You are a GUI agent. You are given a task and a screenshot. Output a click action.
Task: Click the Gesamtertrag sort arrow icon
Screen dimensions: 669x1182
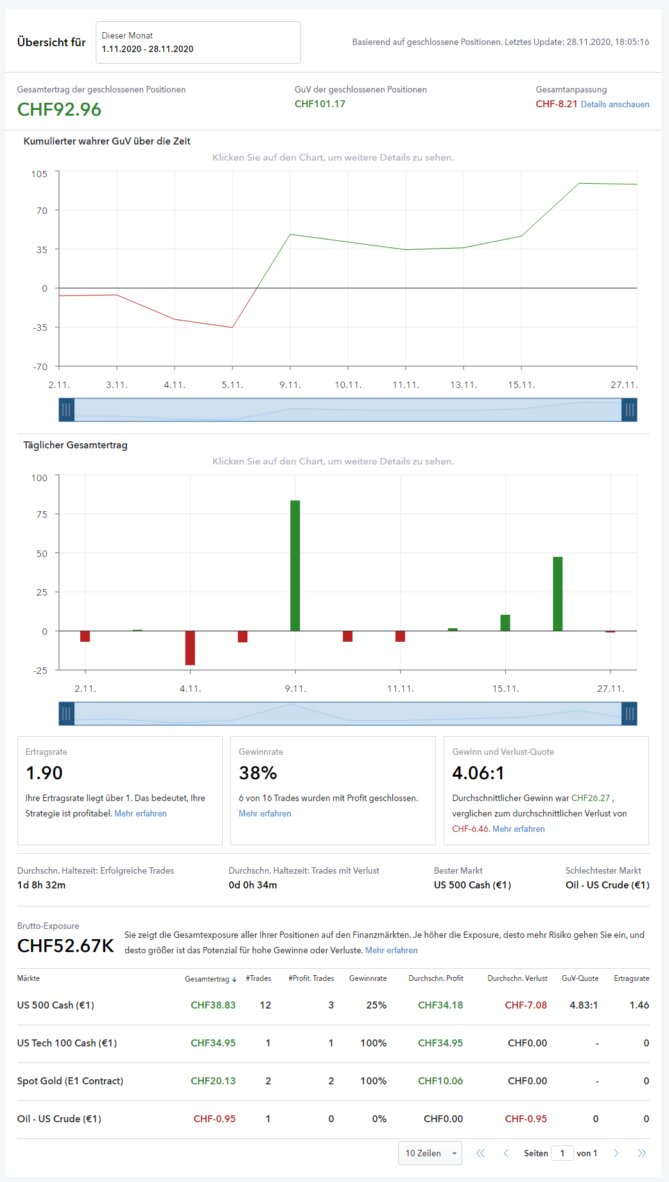point(234,980)
